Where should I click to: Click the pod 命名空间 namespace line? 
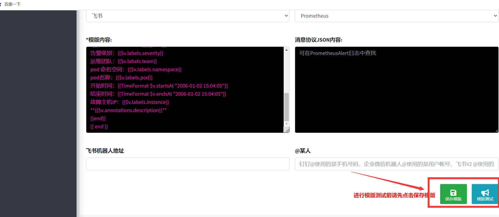pyautogui.click(x=136, y=69)
